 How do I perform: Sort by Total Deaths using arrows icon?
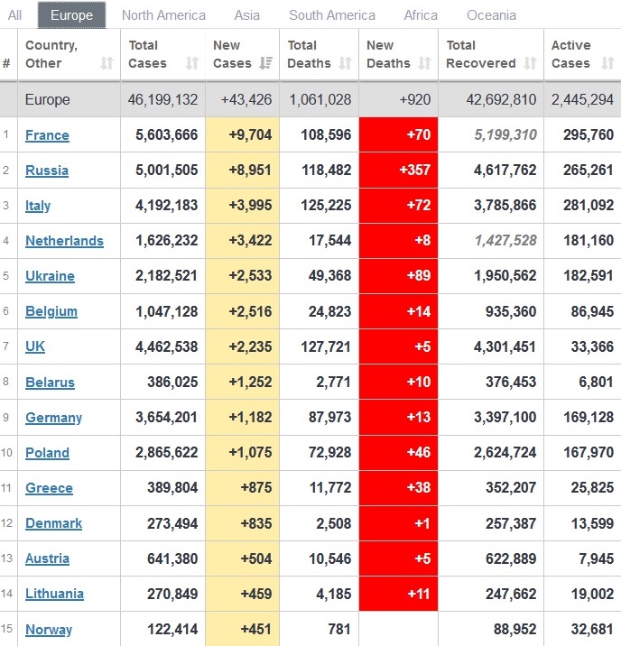pos(345,63)
